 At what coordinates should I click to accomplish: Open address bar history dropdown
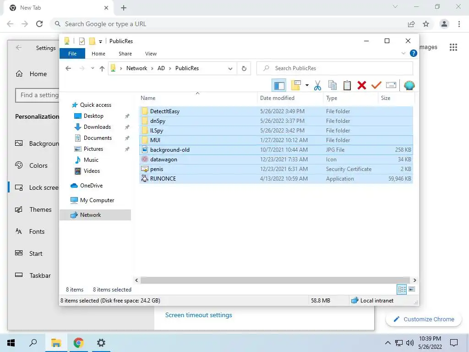tap(230, 69)
